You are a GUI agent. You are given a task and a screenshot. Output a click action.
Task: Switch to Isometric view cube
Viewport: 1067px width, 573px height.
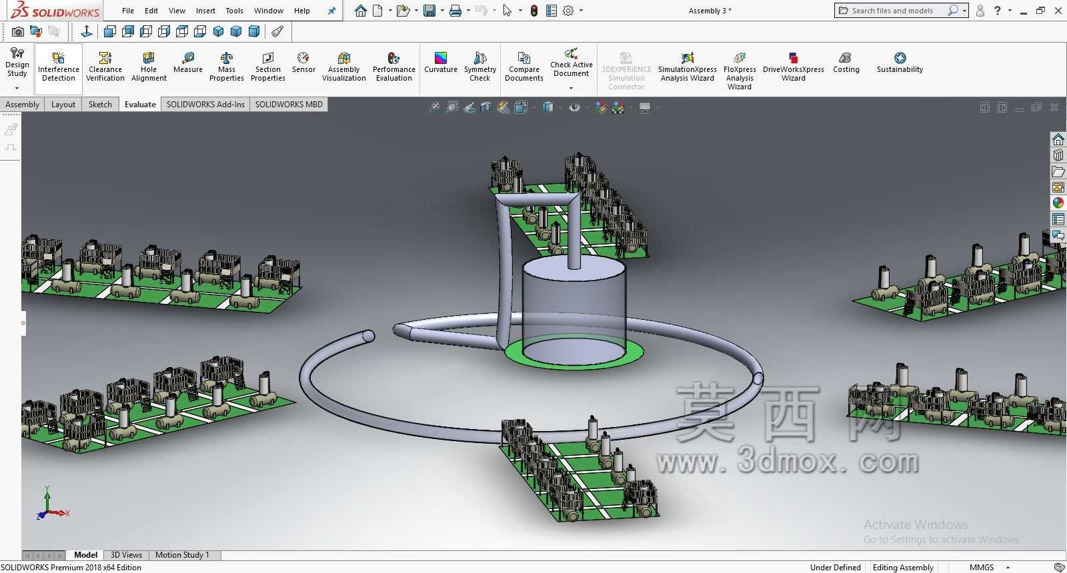tap(218, 31)
